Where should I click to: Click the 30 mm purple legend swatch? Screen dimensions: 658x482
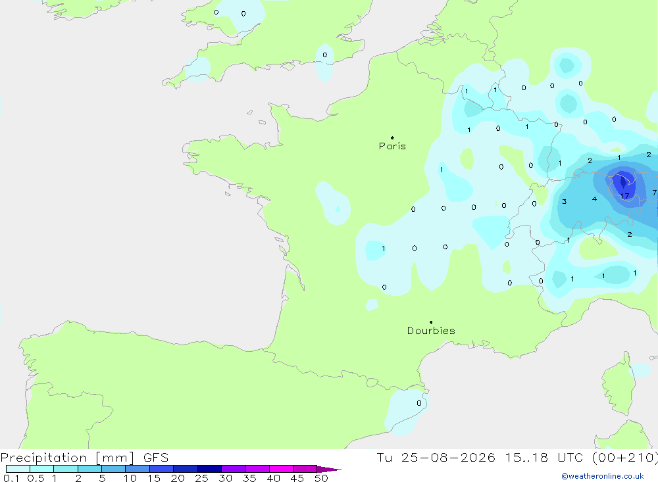[233, 469]
